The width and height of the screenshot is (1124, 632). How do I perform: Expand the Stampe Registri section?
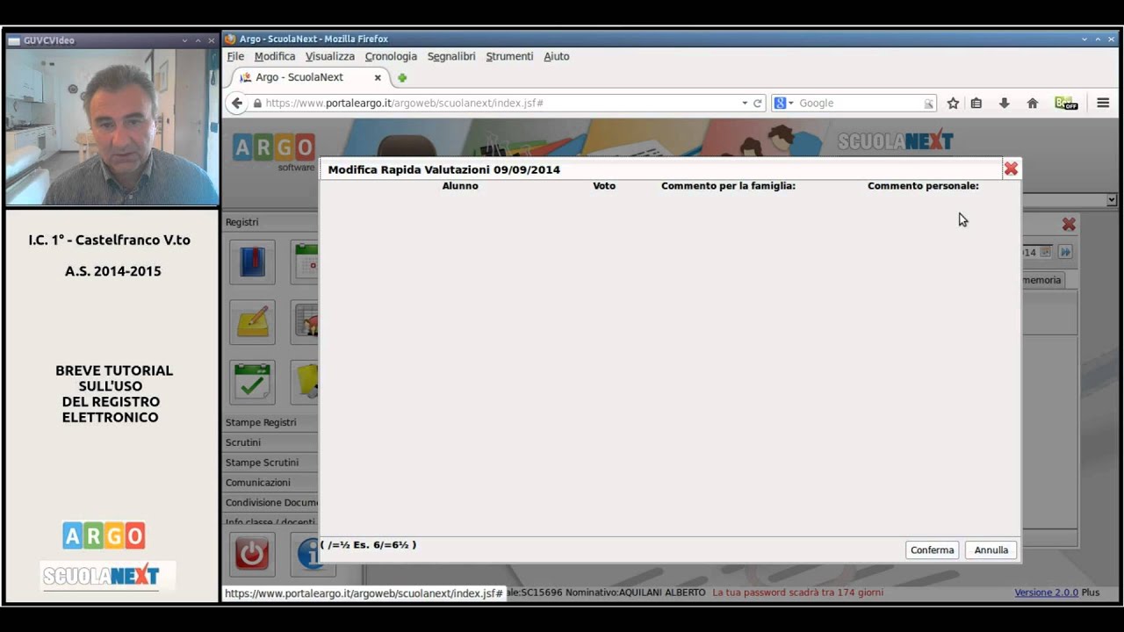click(x=270, y=422)
